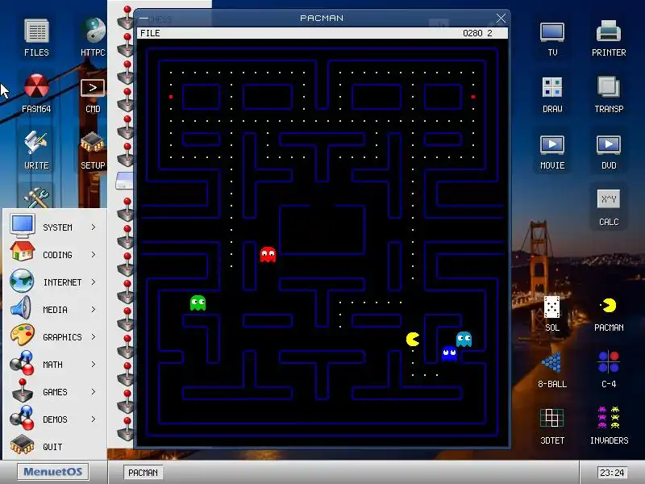Viewport: 645px width, 484px height.
Task: Click the light blue ghost in the maze
Action: point(464,339)
